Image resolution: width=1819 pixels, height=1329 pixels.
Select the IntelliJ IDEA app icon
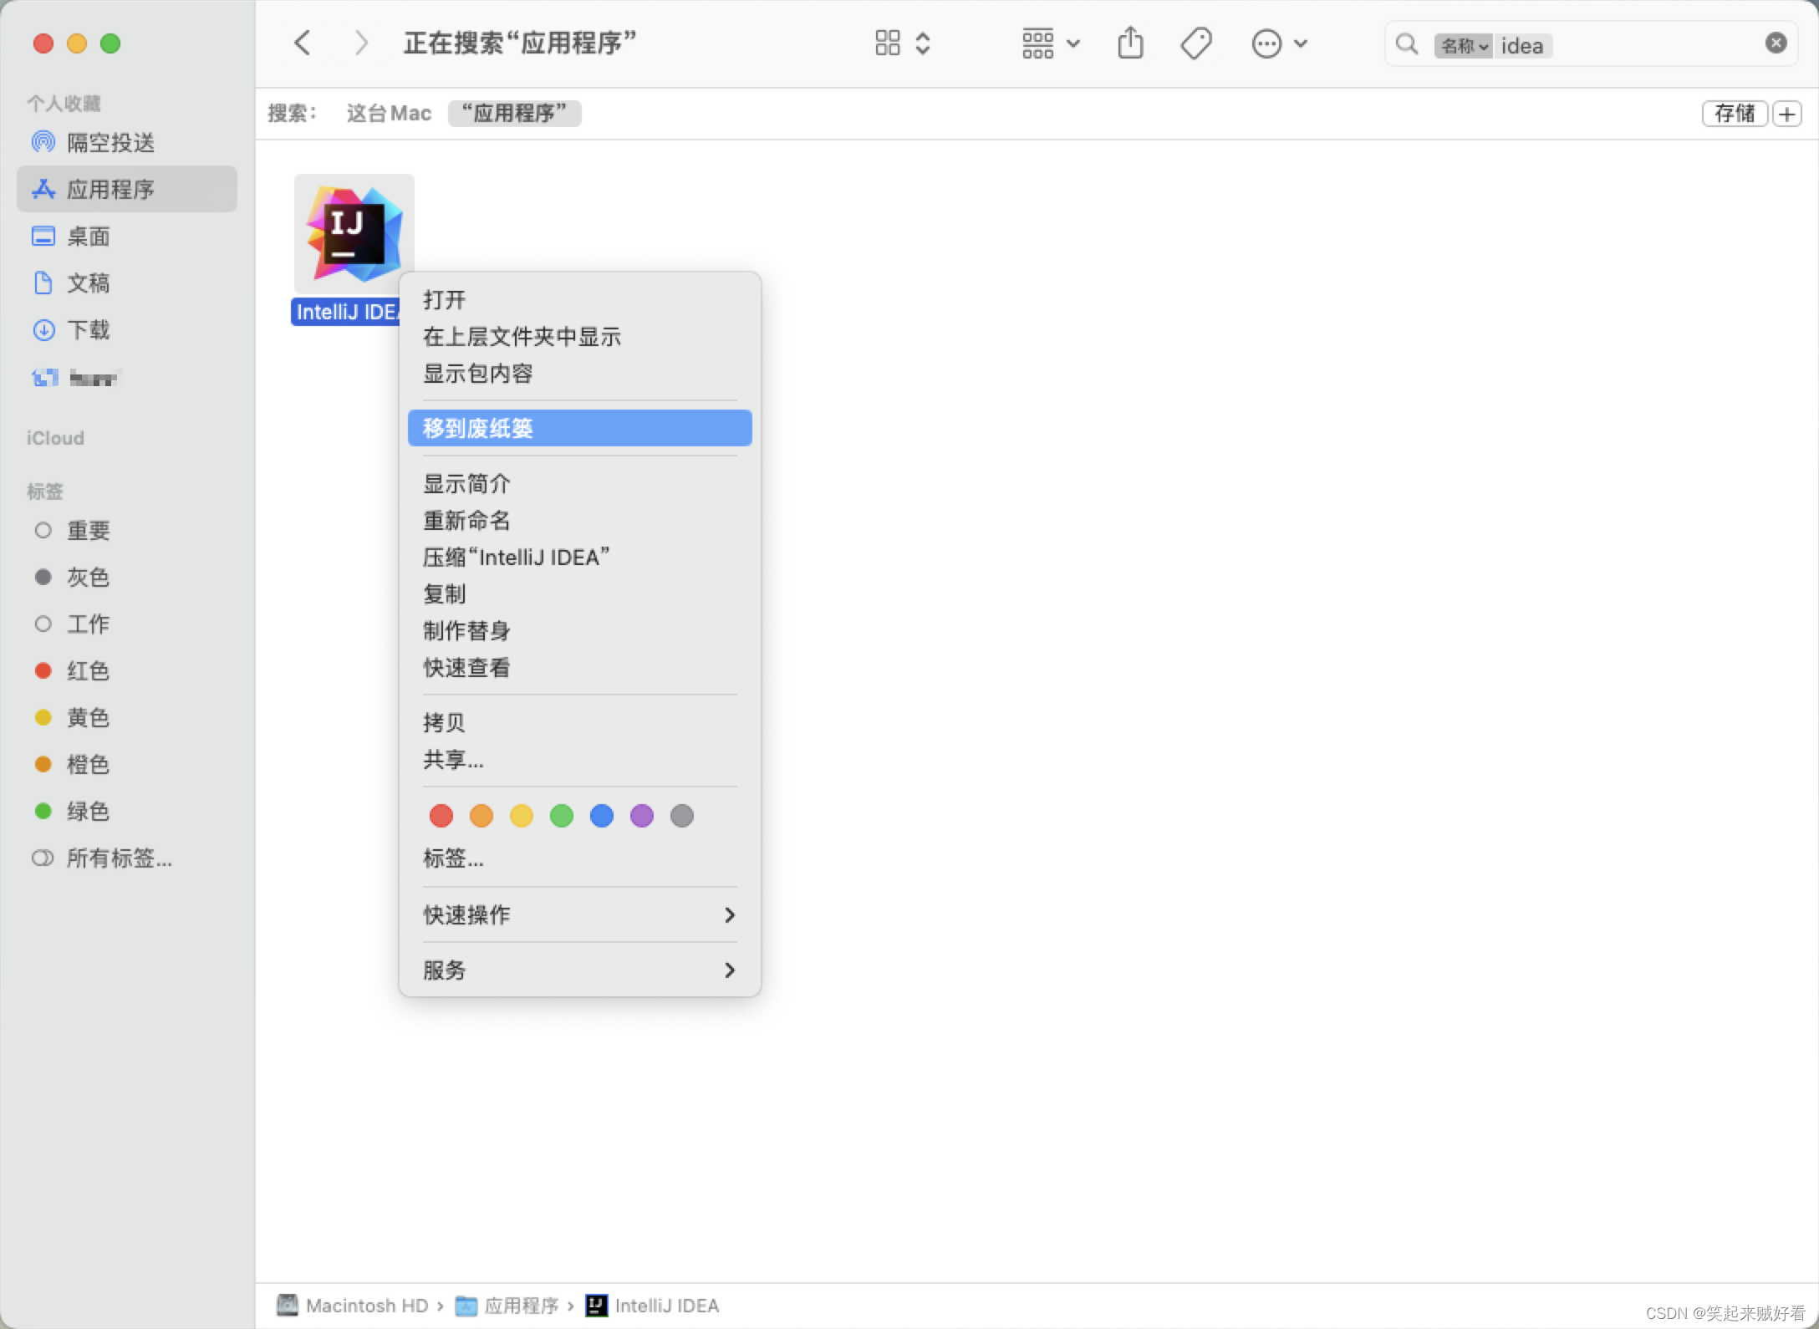point(354,234)
